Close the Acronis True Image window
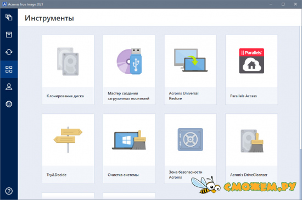 295,4
